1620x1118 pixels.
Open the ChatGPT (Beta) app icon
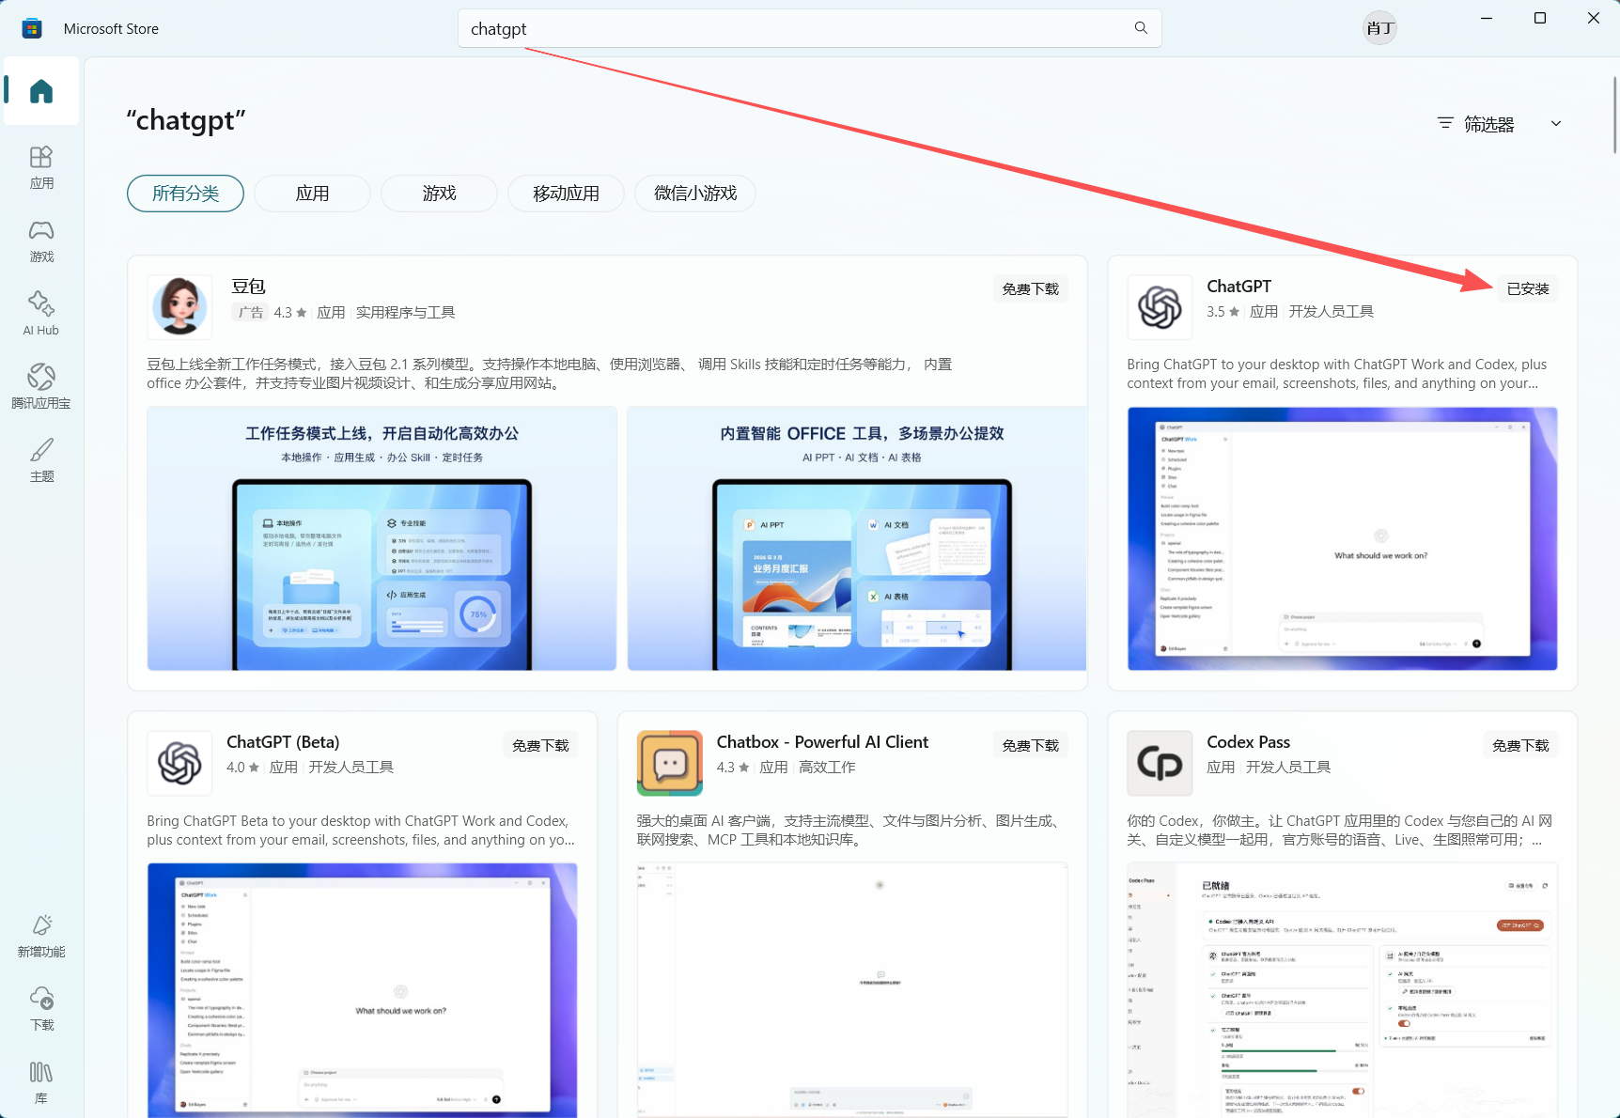pyautogui.click(x=179, y=763)
